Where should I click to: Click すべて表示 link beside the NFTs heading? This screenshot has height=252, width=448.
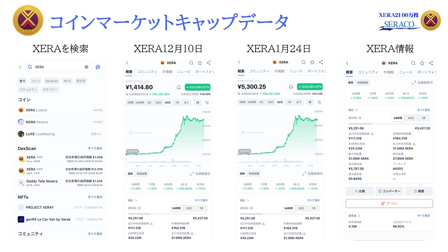[x=95, y=197]
